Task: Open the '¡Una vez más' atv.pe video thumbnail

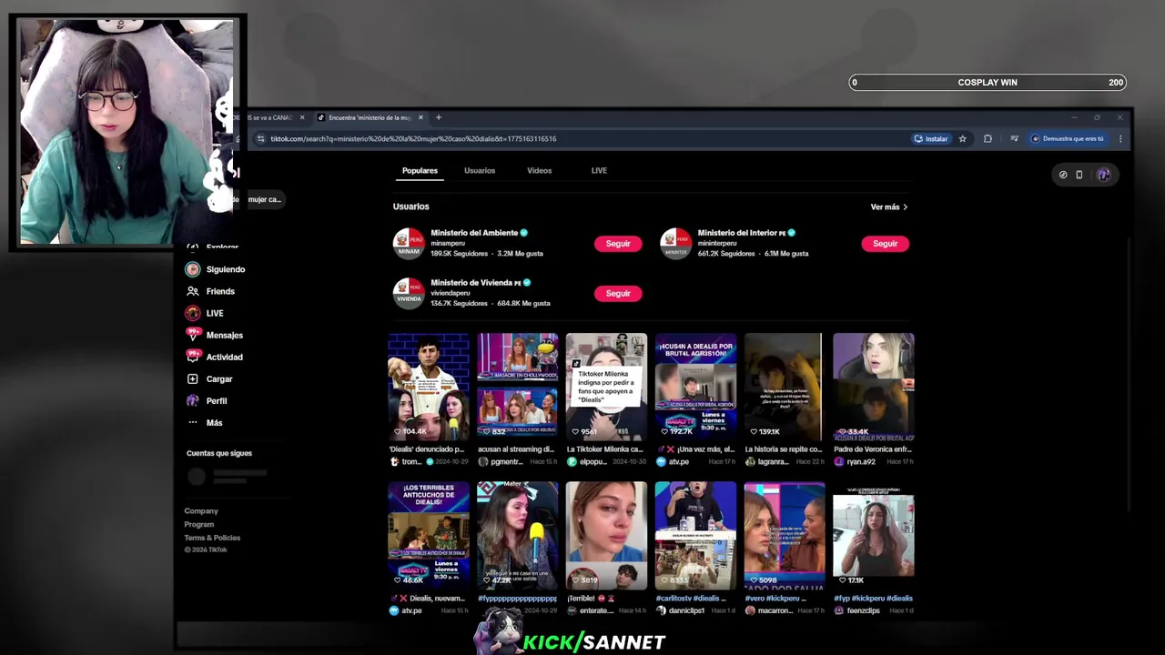Action: point(695,387)
